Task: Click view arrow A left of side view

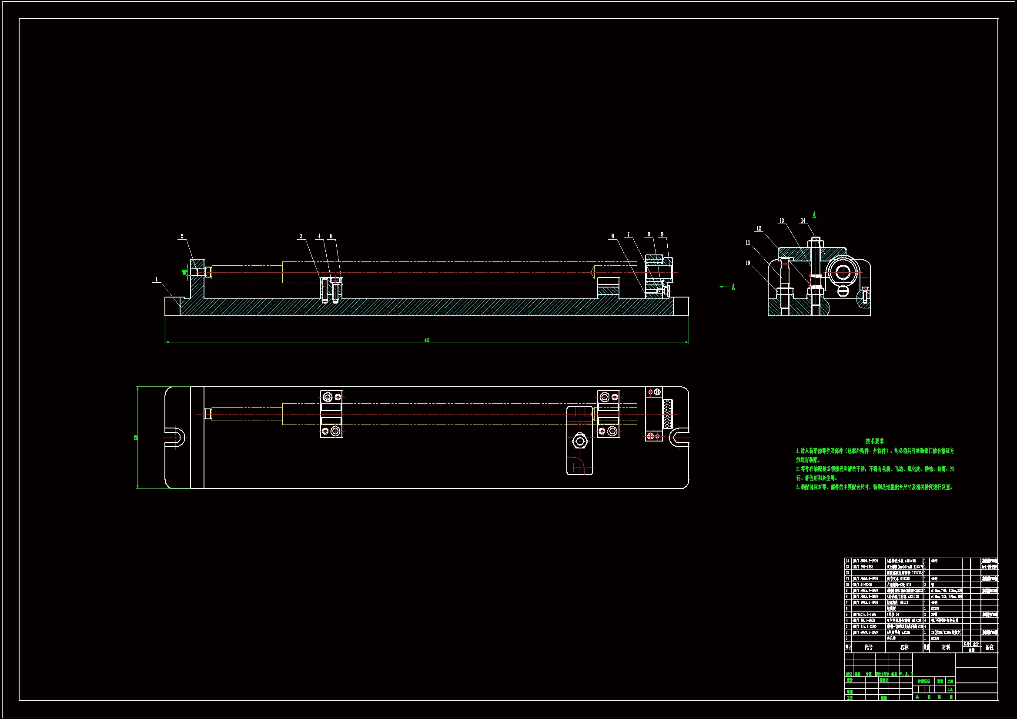Action: tap(733, 287)
